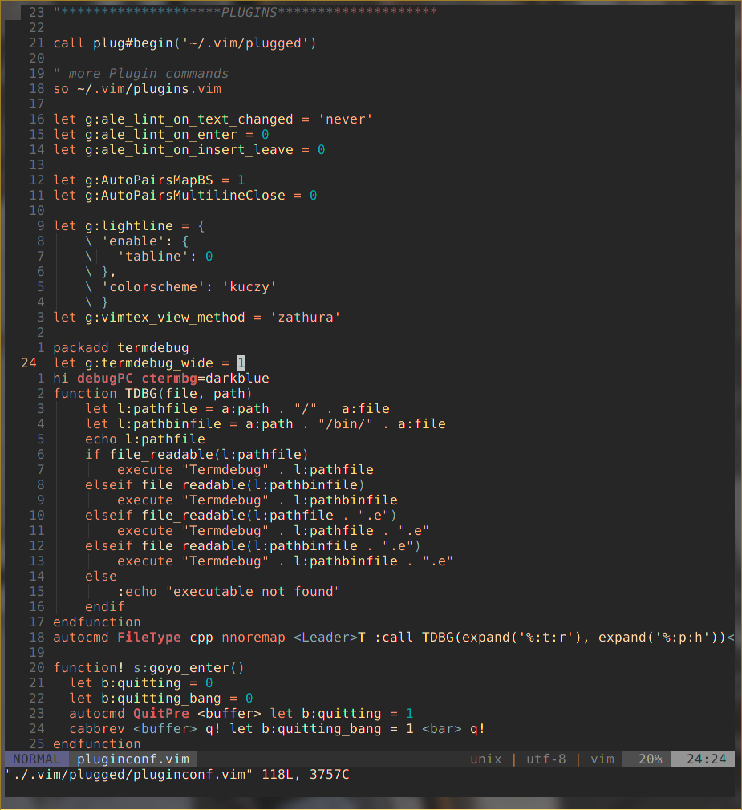Screen dimensions: 742x810
Task: Click the 20% scroll position indicator
Action: pos(650,759)
